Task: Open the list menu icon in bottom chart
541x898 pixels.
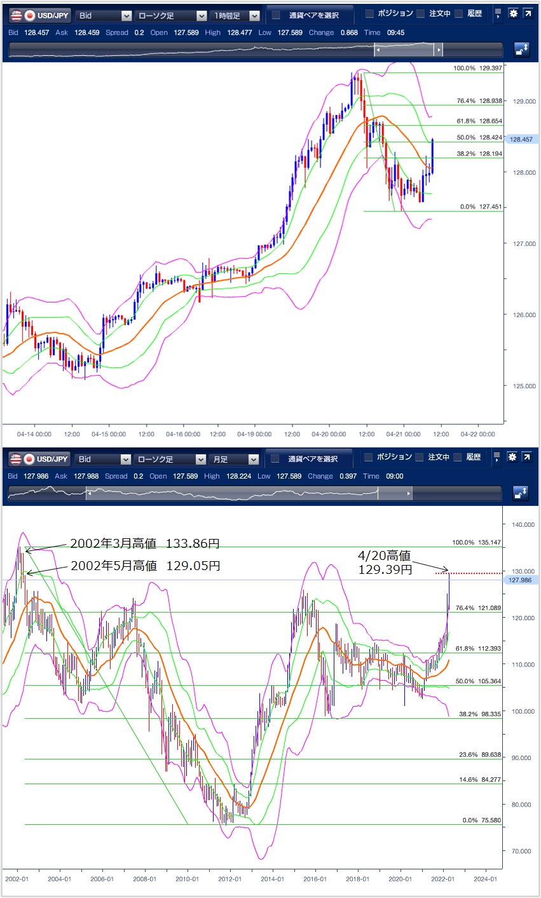Action: click(x=497, y=458)
